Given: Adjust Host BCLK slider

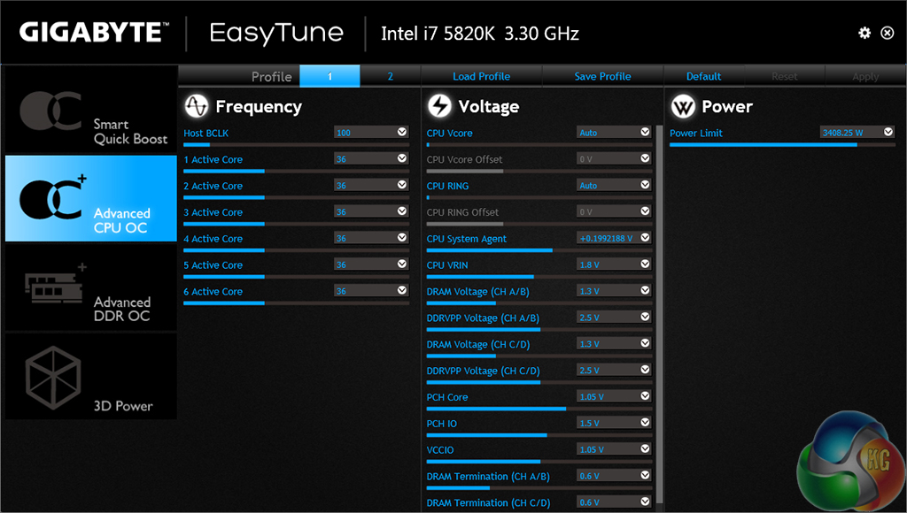Looking at the screenshot, I should (296, 144).
